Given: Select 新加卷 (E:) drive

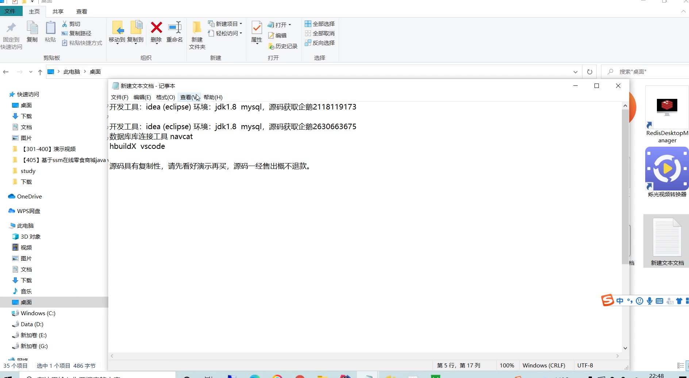Looking at the screenshot, I should (30, 335).
